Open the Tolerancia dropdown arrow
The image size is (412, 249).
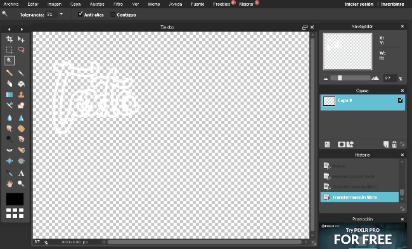coord(61,14)
